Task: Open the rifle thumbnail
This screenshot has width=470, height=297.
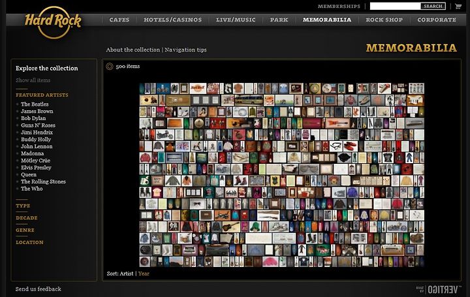Action: point(268,216)
